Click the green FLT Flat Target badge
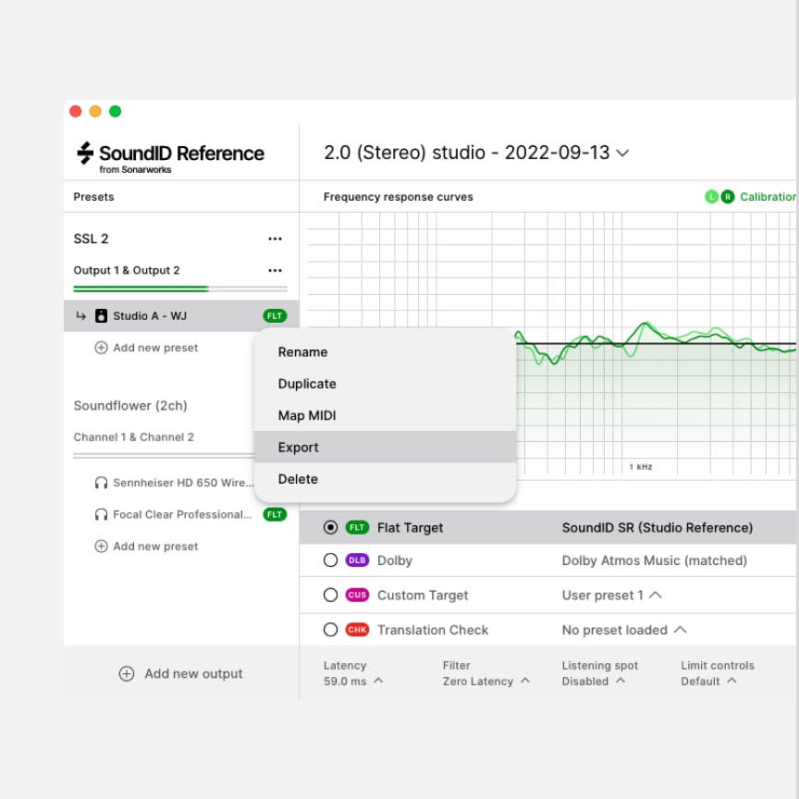Viewport: 799px width, 799px height. (x=357, y=527)
